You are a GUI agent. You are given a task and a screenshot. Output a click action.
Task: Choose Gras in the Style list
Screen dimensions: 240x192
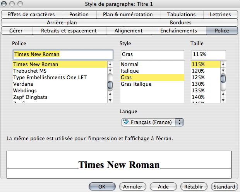point(152,77)
